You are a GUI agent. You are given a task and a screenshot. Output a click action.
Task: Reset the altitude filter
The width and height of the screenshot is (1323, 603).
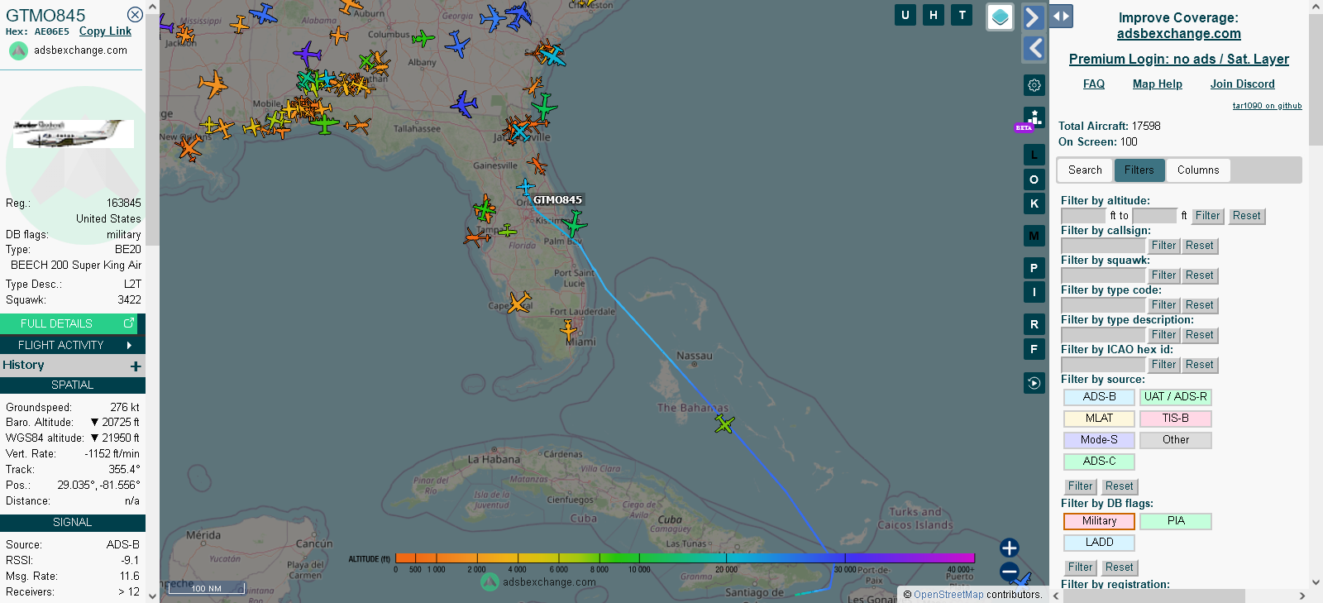(1247, 216)
